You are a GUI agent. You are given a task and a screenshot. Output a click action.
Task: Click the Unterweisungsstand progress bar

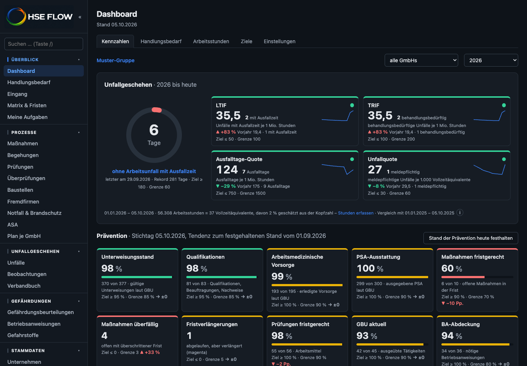pos(137,277)
